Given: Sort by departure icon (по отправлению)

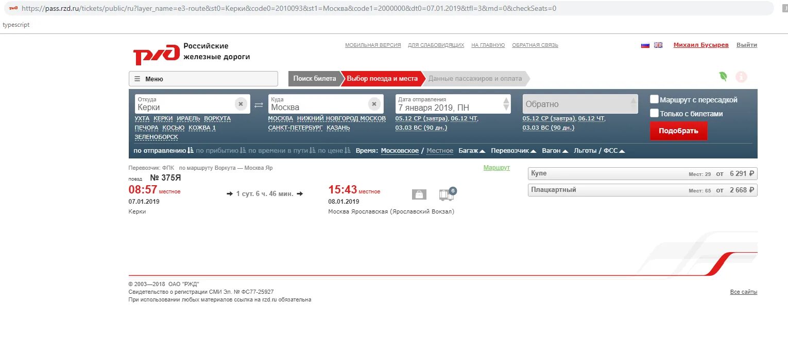Looking at the screenshot, I should click(x=191, y=151).
